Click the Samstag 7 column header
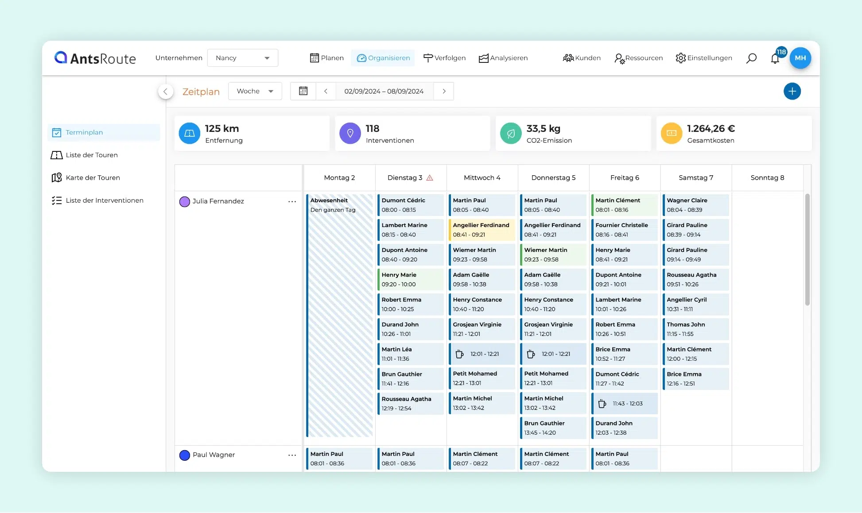 tap(696, 178)
